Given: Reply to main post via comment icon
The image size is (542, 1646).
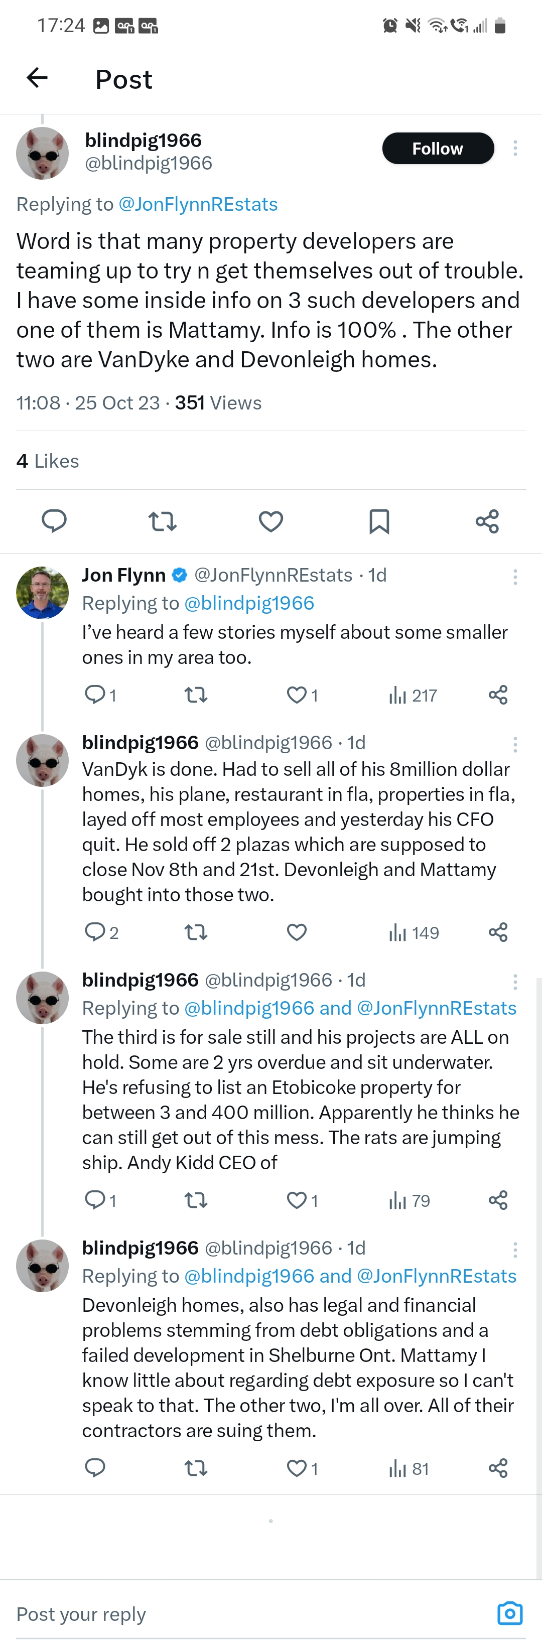Looking at the screenshot, I should pyautogui.click(x=54, y=521).
